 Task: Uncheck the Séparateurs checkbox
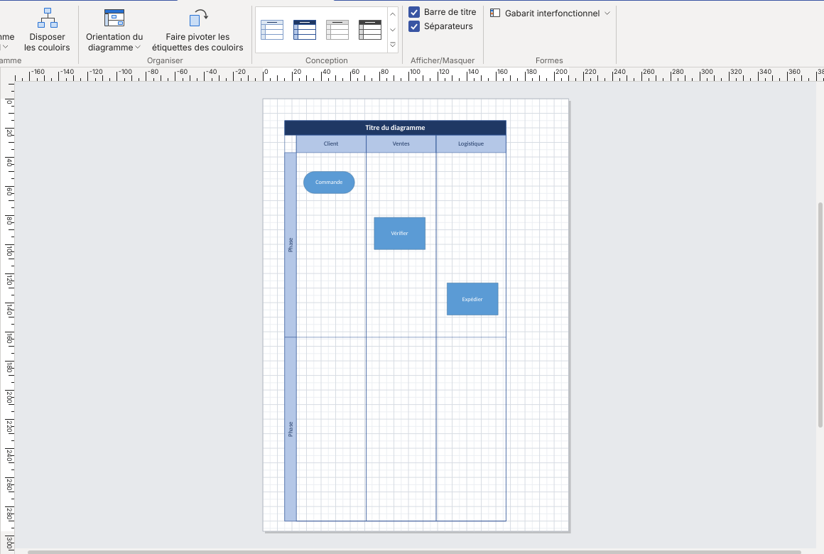pos(414,26)
